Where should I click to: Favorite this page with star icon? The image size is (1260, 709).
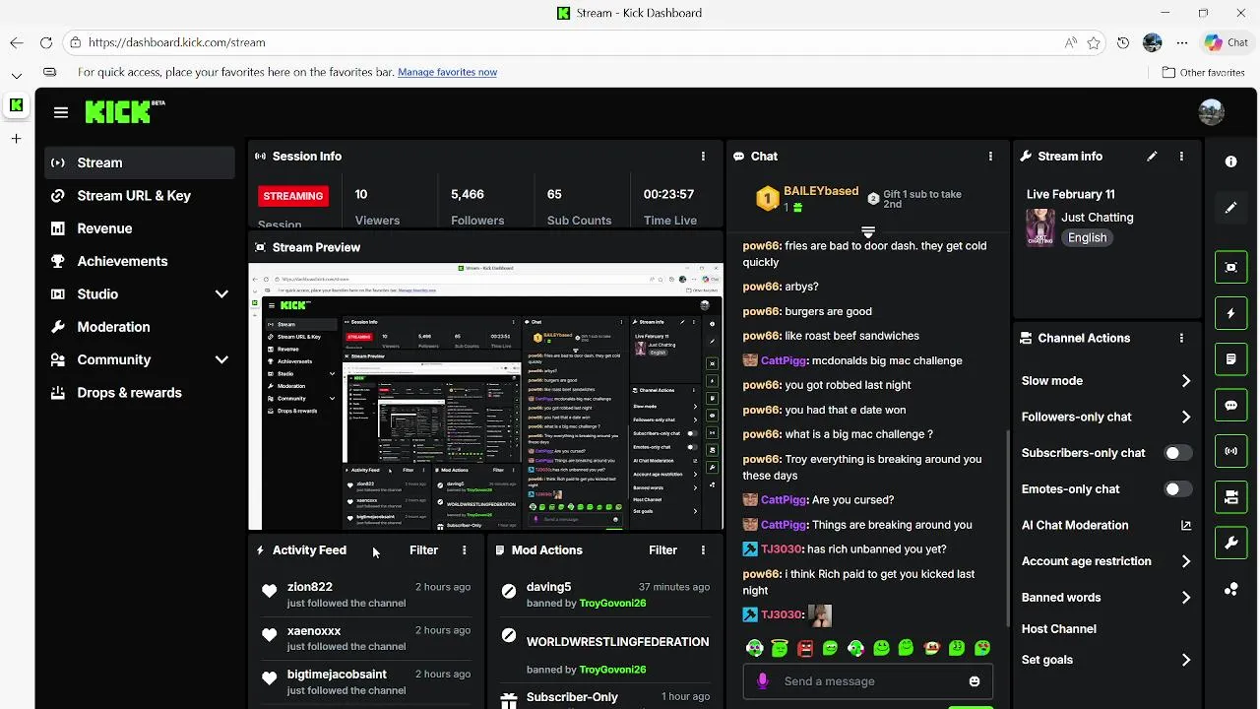click(x=1094, y=42)
